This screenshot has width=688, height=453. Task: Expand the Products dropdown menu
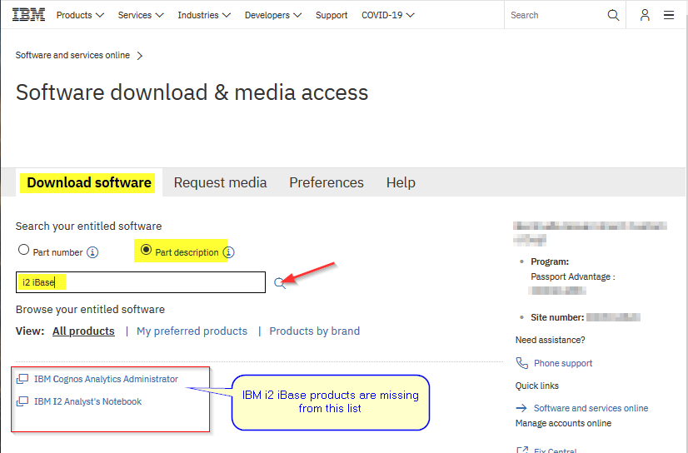click(x=80, y=15)
